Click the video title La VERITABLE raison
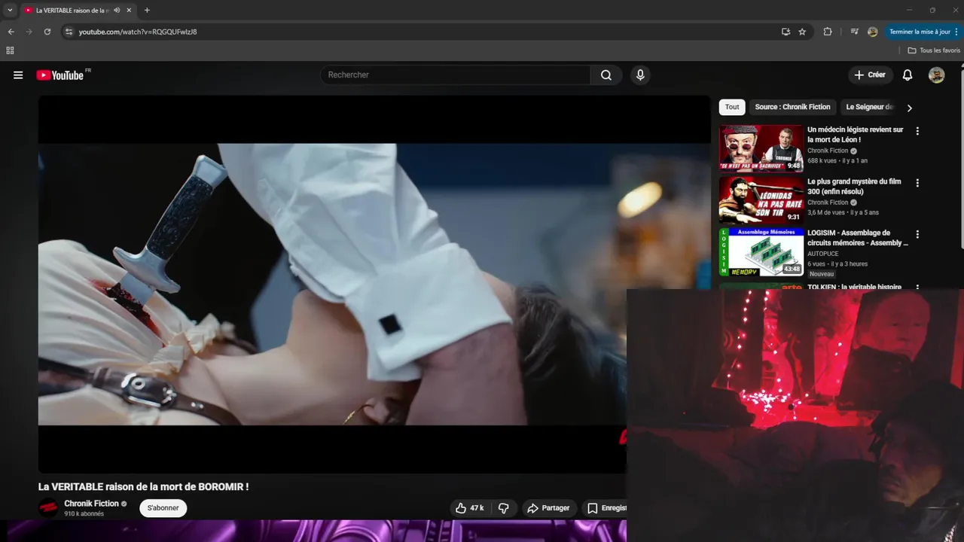964x542 pixels. click(x=143, y=487)
